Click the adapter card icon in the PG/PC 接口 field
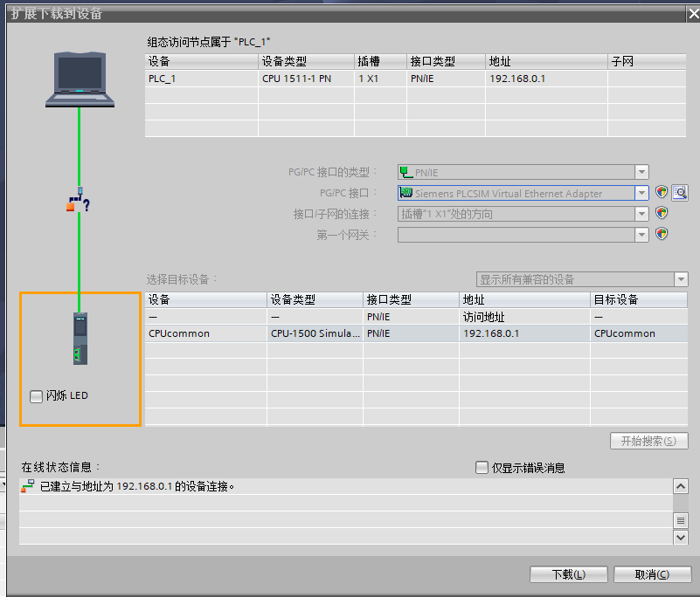The height and width of the screenshot is (597, 700). click(405, 193)
